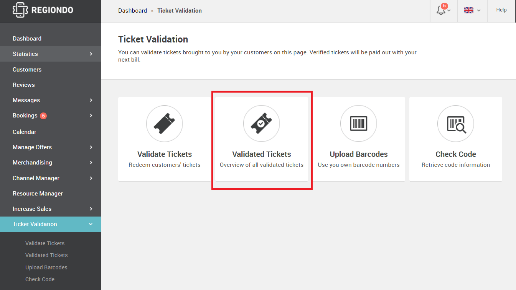Collapse the Ticket Validation section chevron

(x=91, y=224)
